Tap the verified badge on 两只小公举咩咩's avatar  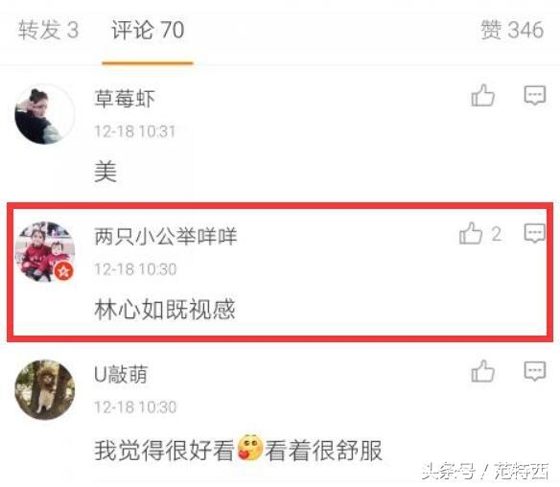[64, 271]
